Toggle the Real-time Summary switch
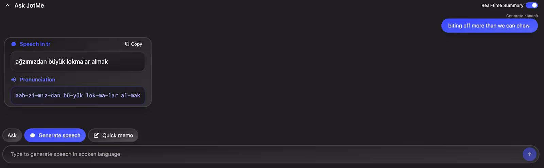This screenshot has height=168, width=544. (532, 5)
